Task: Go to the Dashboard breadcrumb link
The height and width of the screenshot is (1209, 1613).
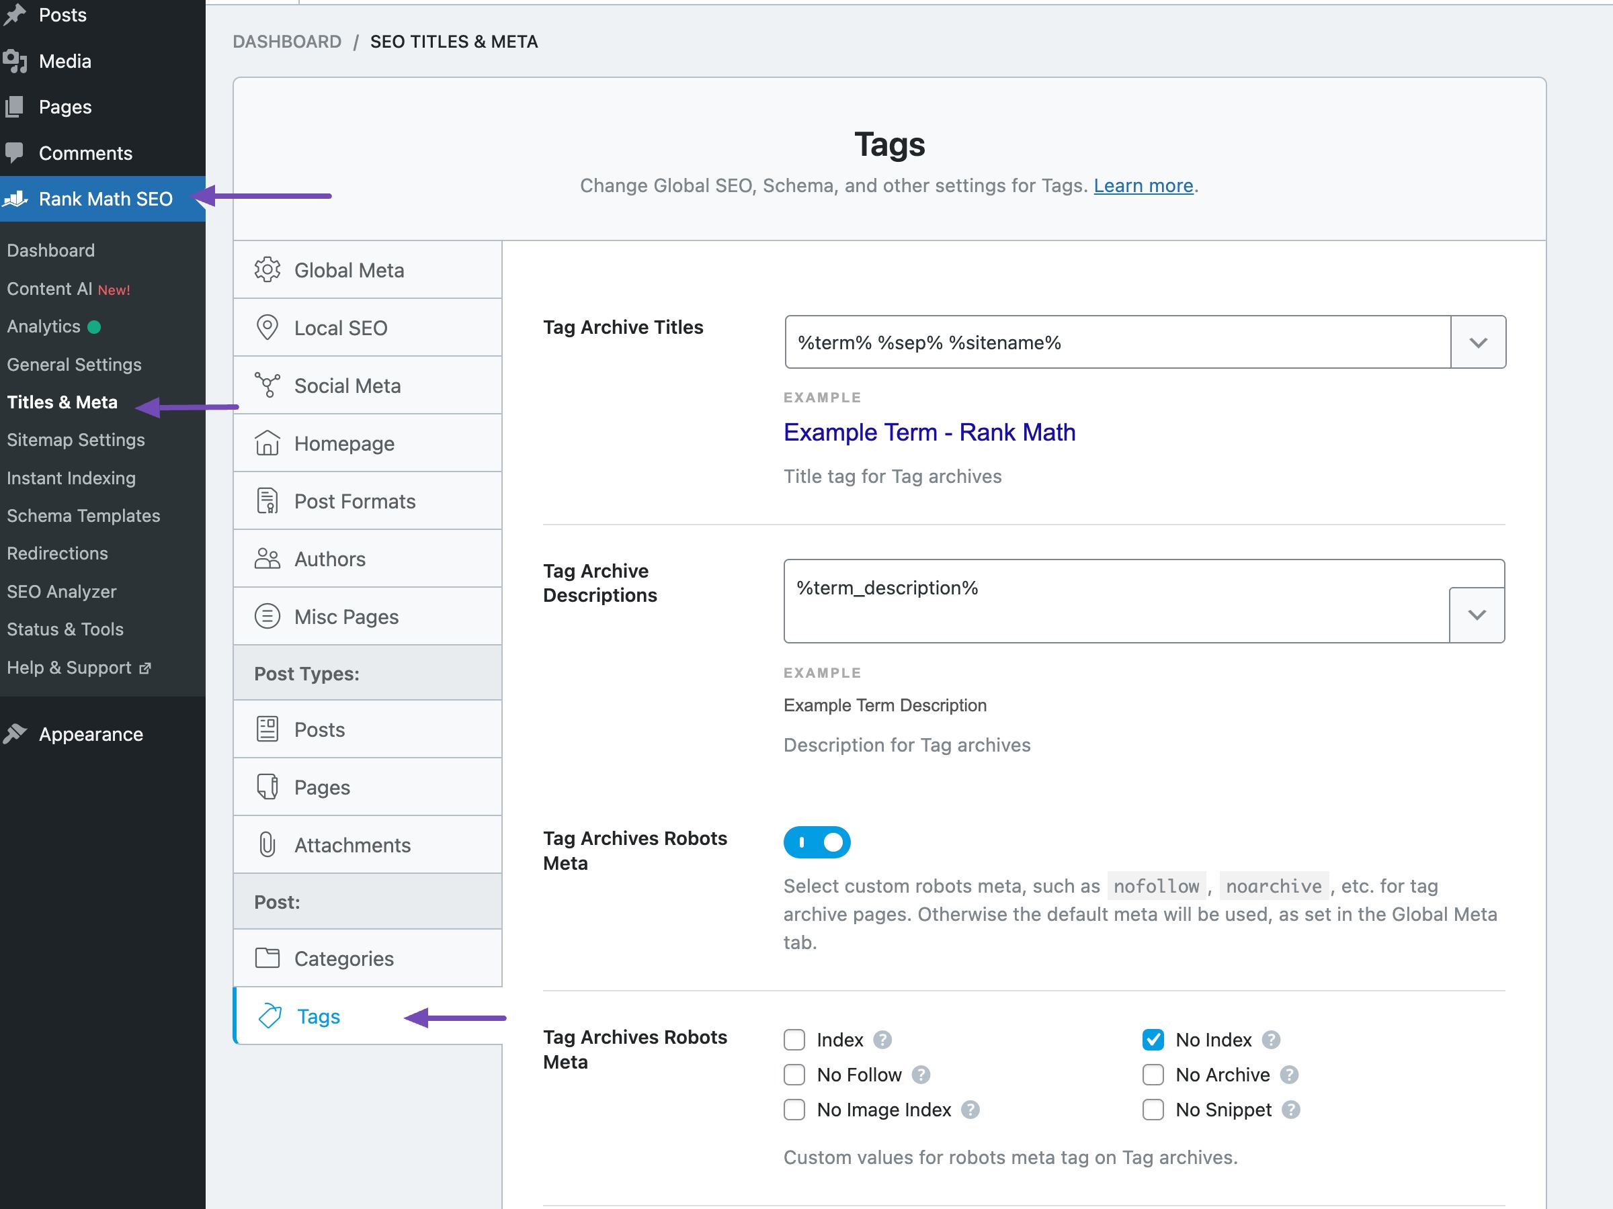Action: click(286, 42)
